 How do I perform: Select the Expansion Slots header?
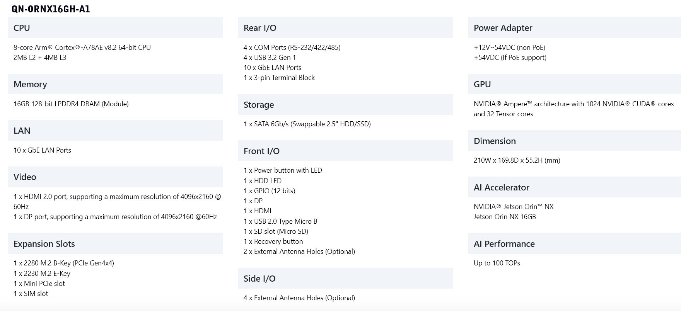click(x=115, y=243)
